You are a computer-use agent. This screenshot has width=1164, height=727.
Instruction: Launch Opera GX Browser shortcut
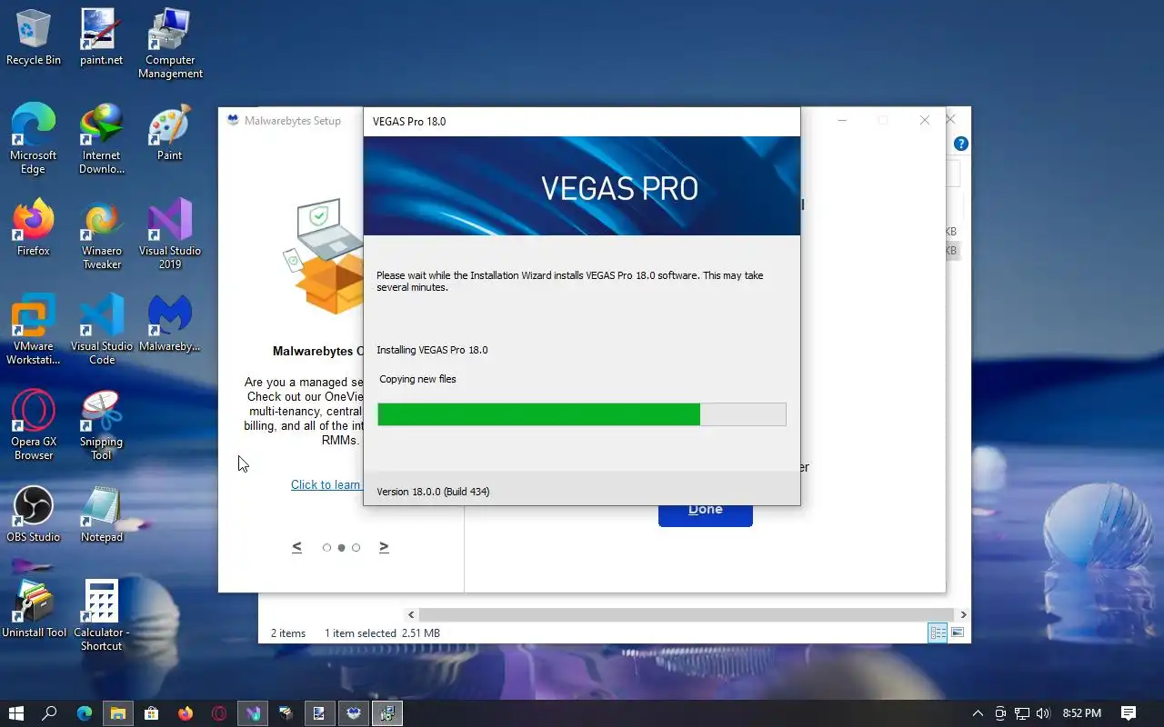pyautogui.click(x=34, y=424)
